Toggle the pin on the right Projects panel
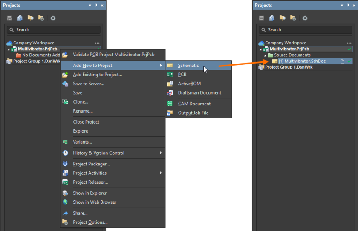Viewport: 358px width, 231px height. [x=348, y=6]
